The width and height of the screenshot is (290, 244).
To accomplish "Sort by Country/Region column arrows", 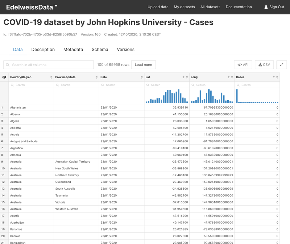I will pos(51,77).
